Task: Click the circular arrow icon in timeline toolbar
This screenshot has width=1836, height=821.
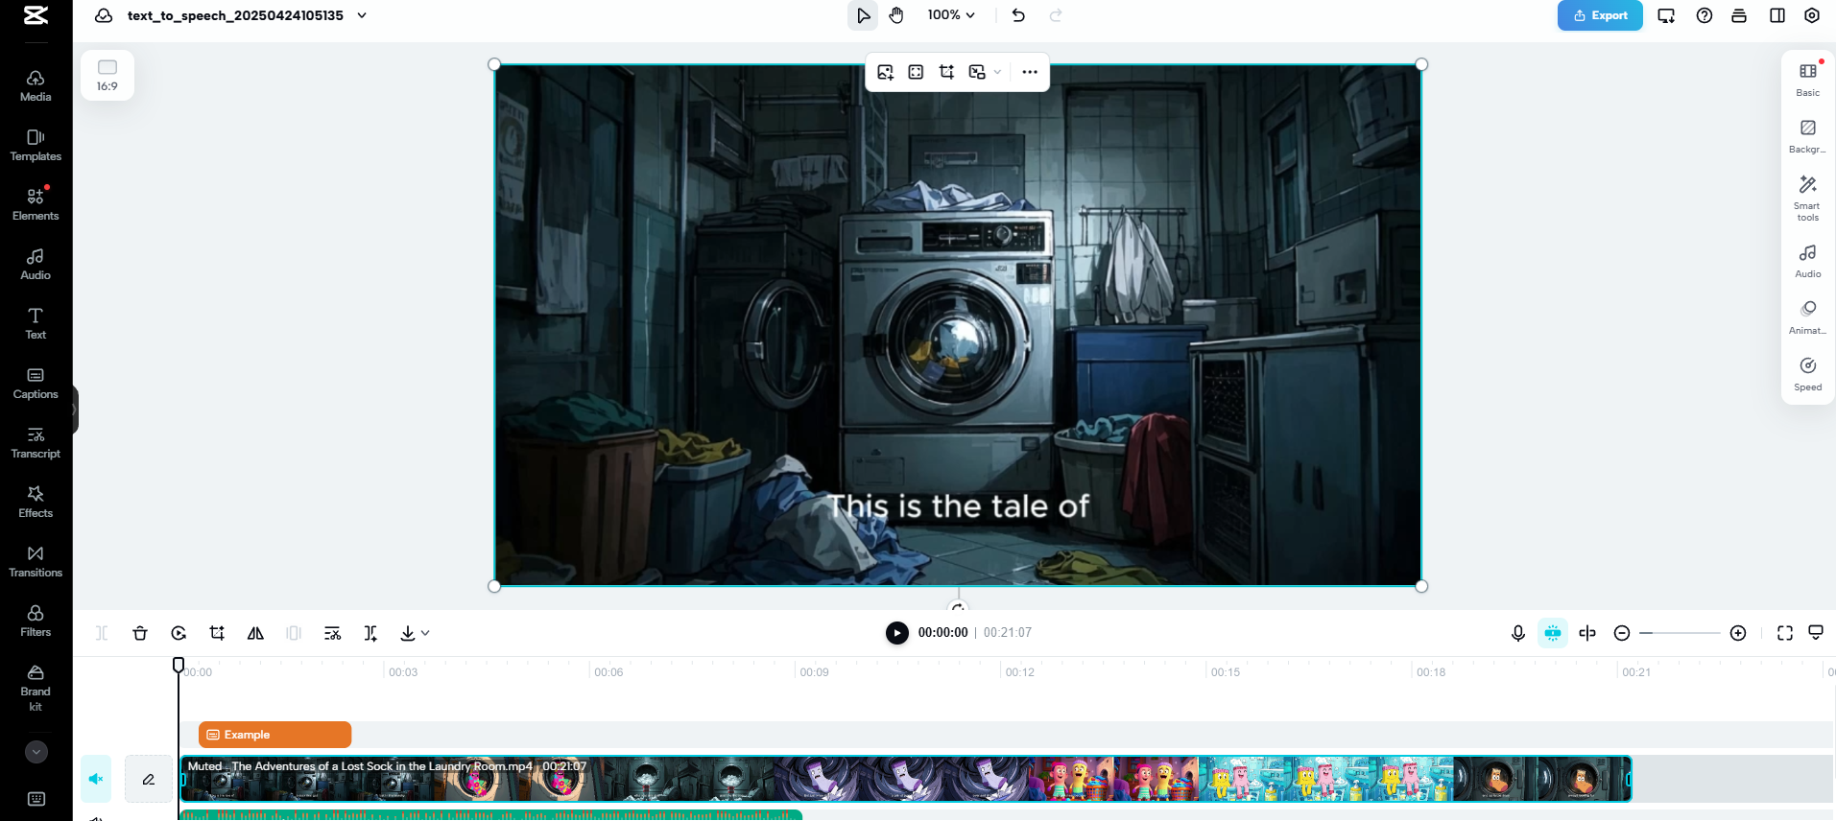Action: coord(179,633)
